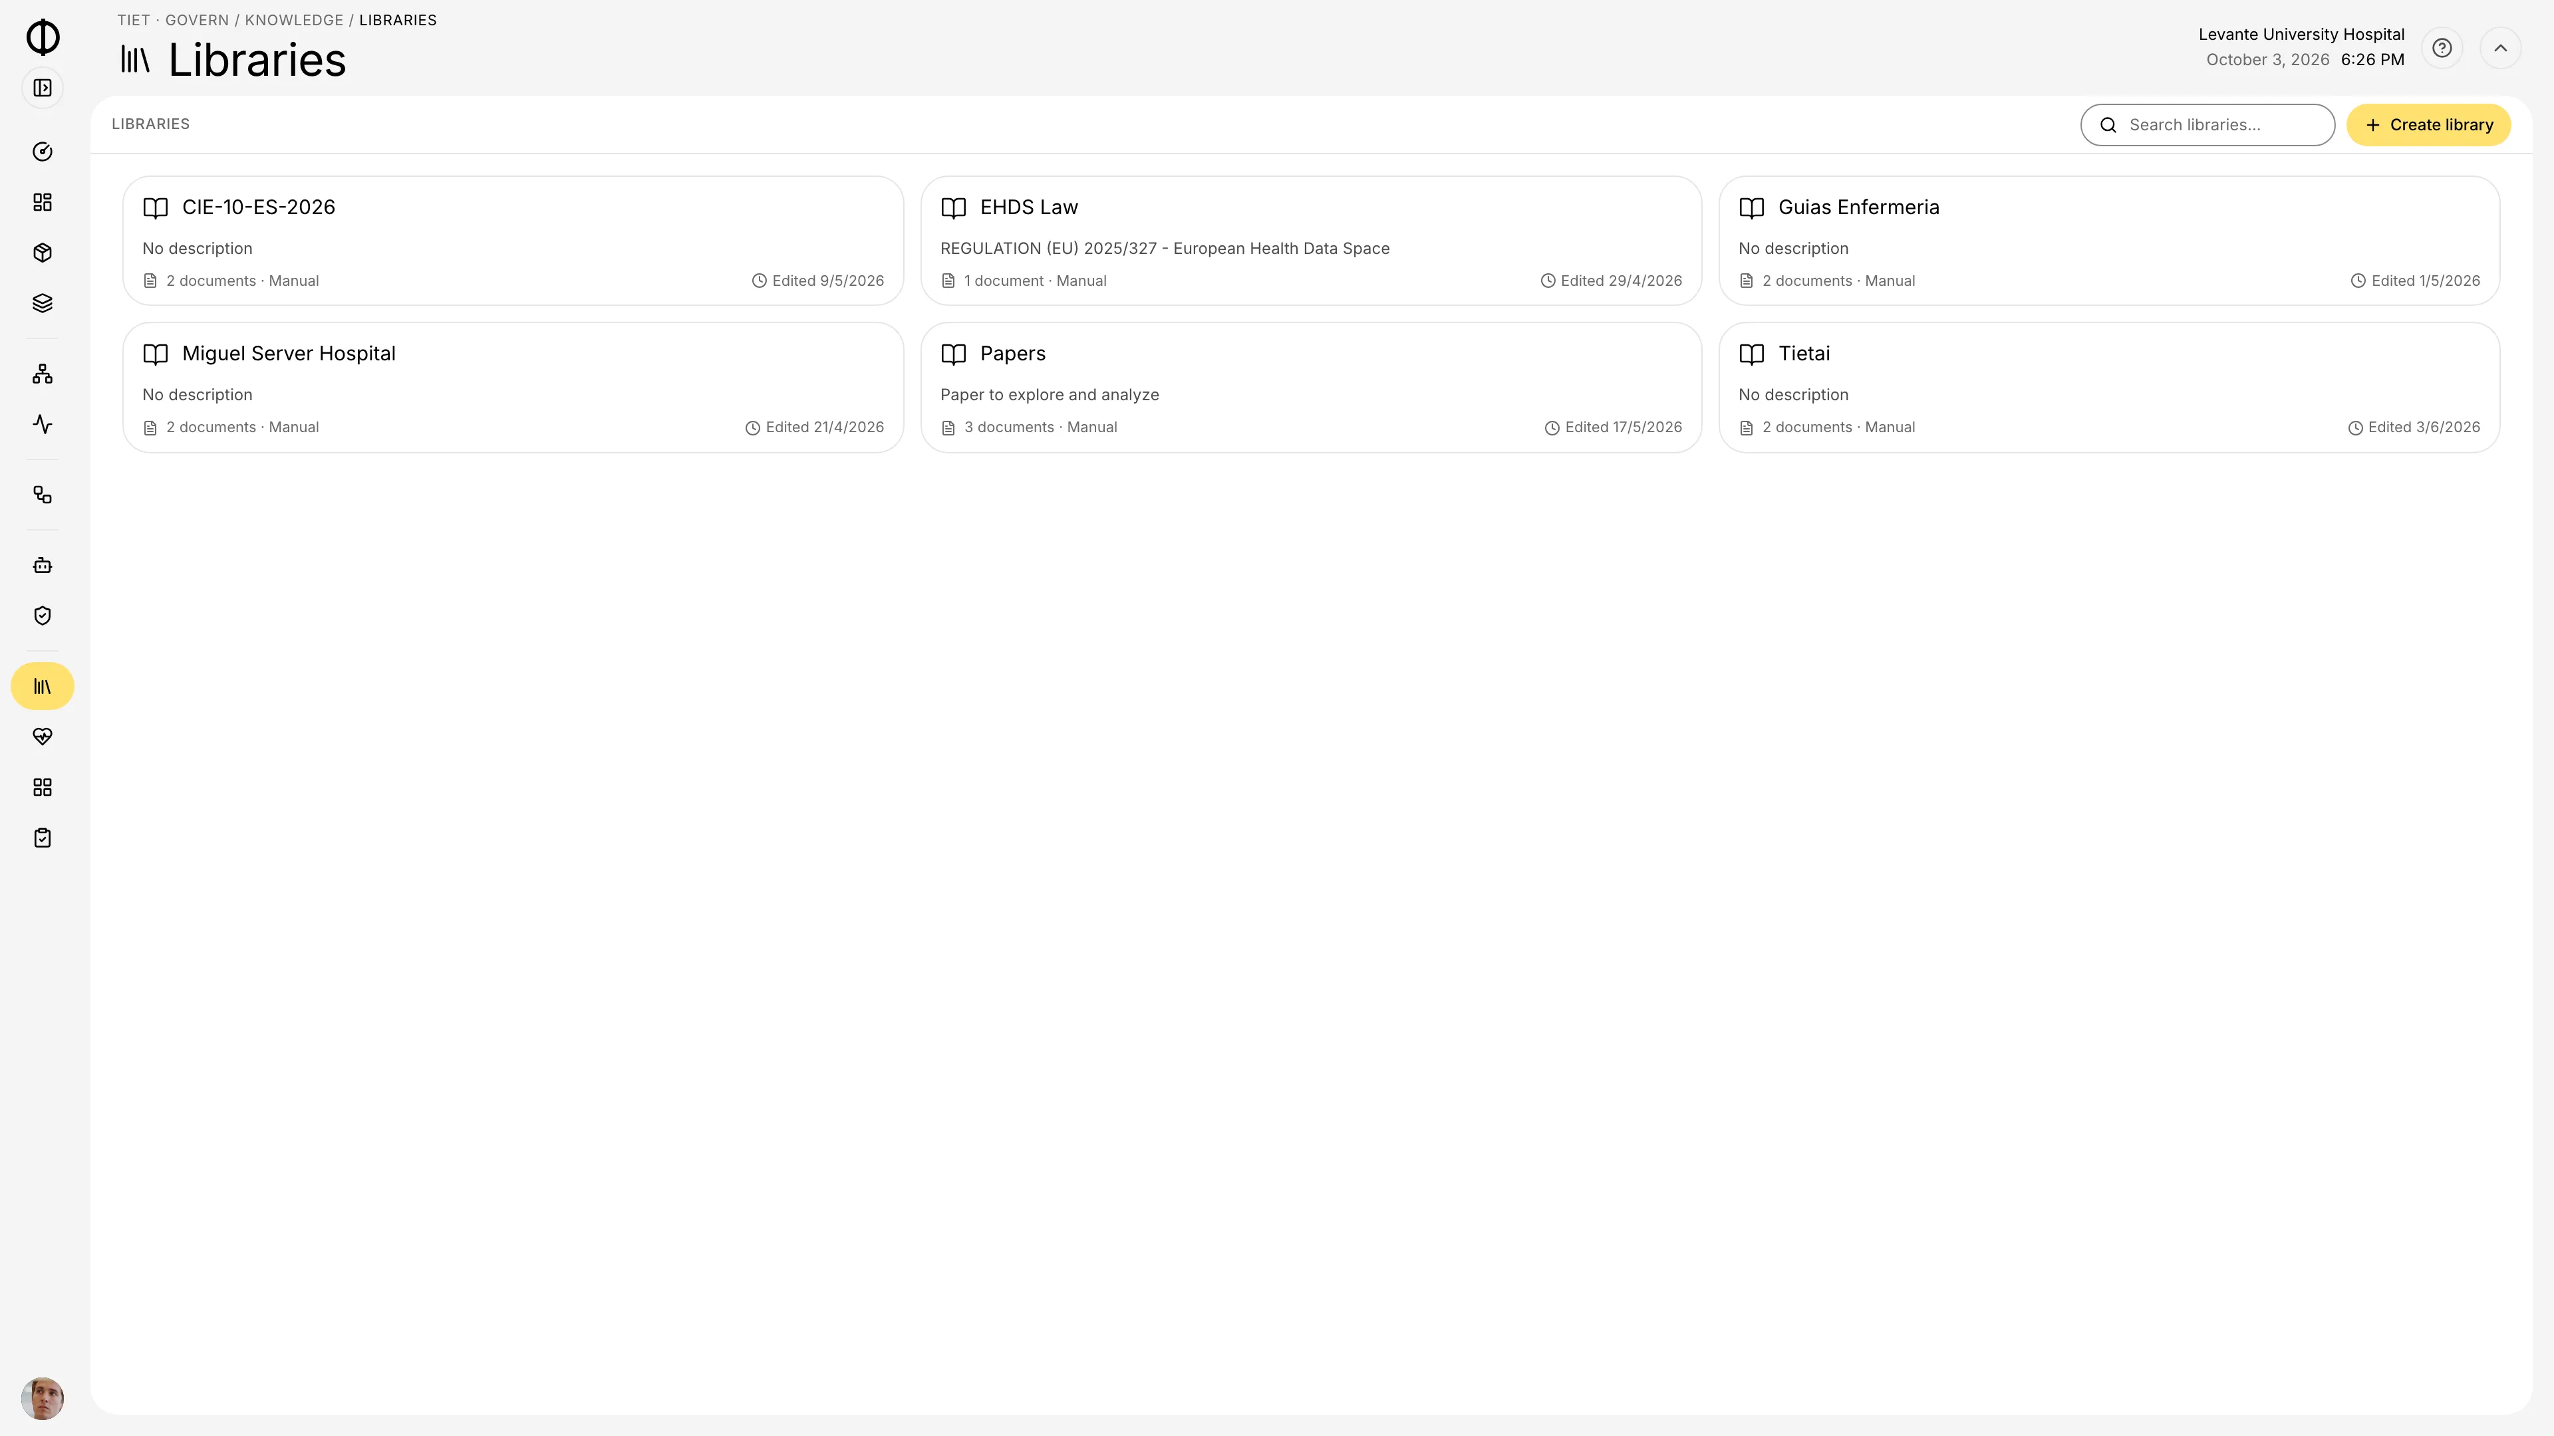
Task: Expand the sidebar panel toggle
Action: point(43,88)
